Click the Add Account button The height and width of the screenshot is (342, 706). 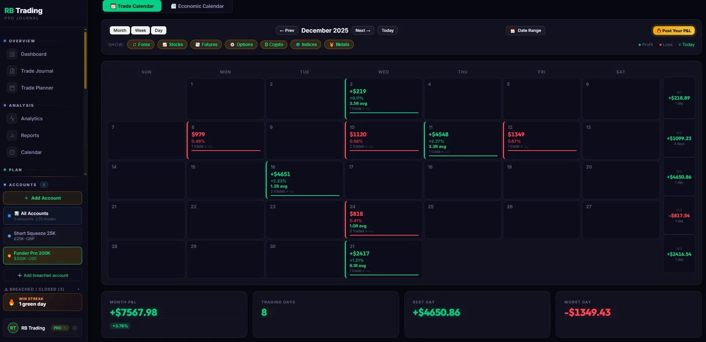pyautogui.click(x=42, y=198)
